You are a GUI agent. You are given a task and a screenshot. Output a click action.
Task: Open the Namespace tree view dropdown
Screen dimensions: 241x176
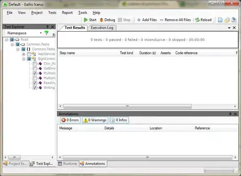pyautogui.click(x=41, y=33)
